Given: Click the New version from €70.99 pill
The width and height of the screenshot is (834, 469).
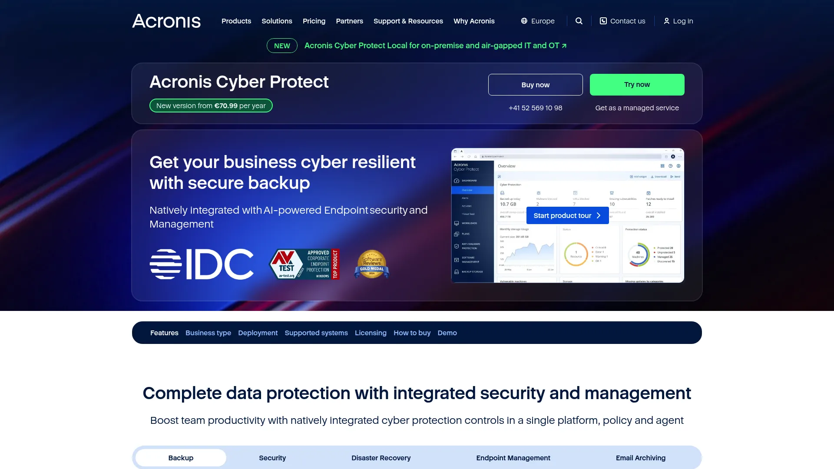Looking at the screenshot, I should pyautogui.click(x=211, y=106).
